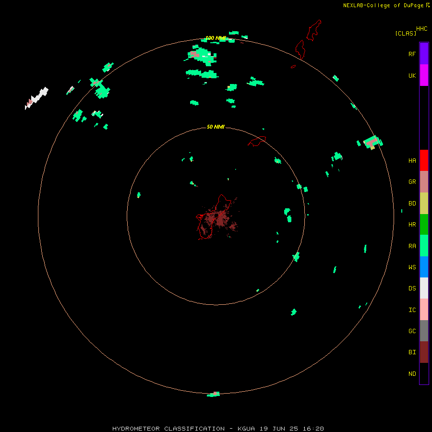Click the HYDROMETEOR CLASSIFICATION title text

[x=168, y=429]
